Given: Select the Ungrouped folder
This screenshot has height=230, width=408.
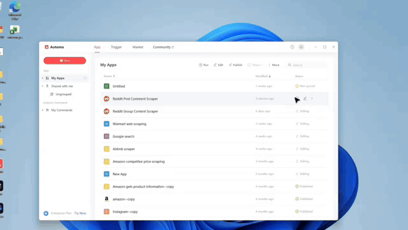Looking at the screenshot, I should 63,94.
